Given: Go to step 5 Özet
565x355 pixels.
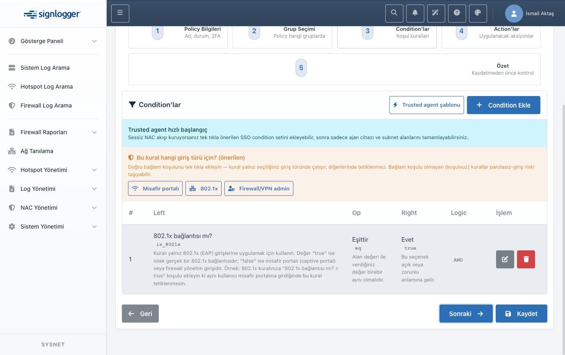Looking at the screenshot, I should coord(334,69).
